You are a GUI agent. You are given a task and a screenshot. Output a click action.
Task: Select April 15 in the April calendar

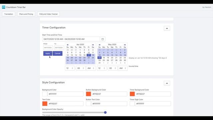pos(80,55)
